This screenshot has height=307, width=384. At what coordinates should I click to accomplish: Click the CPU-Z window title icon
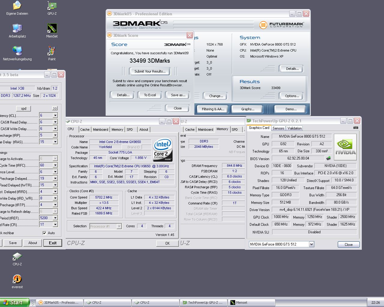68,121
